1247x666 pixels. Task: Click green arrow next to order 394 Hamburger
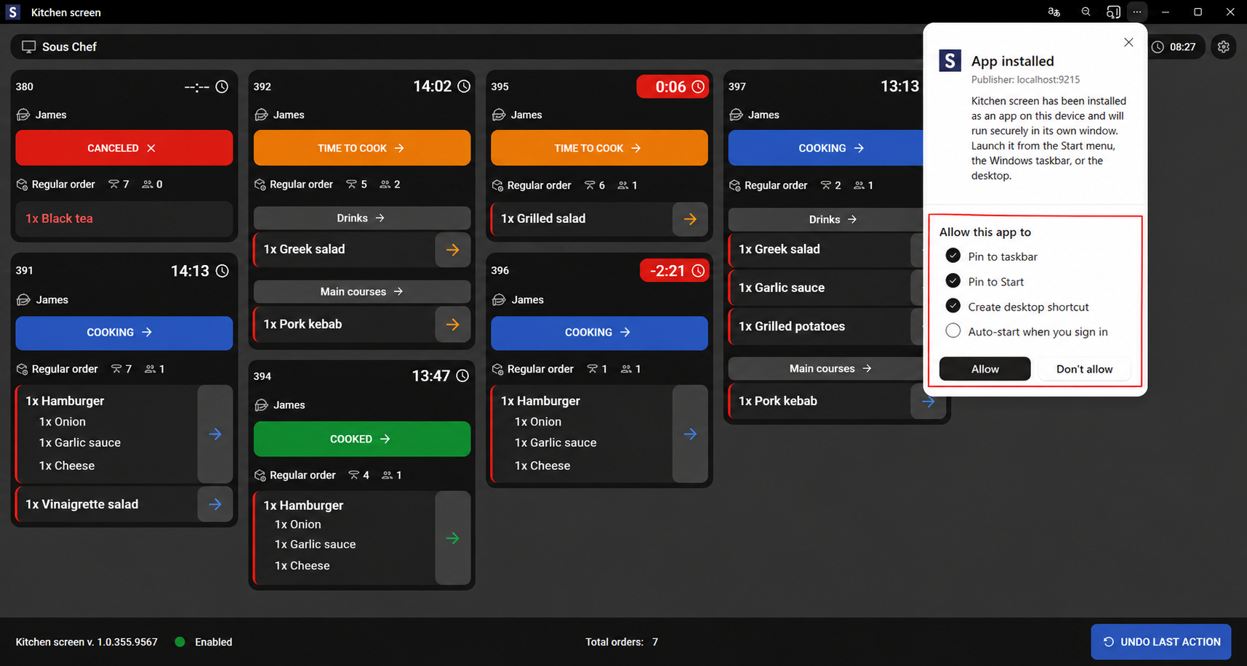click(452, 538)
